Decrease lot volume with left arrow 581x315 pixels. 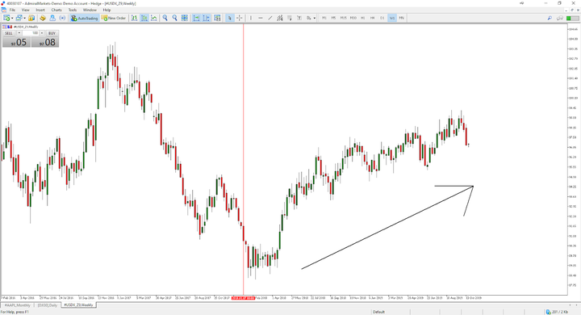click(x=19, y=33)
